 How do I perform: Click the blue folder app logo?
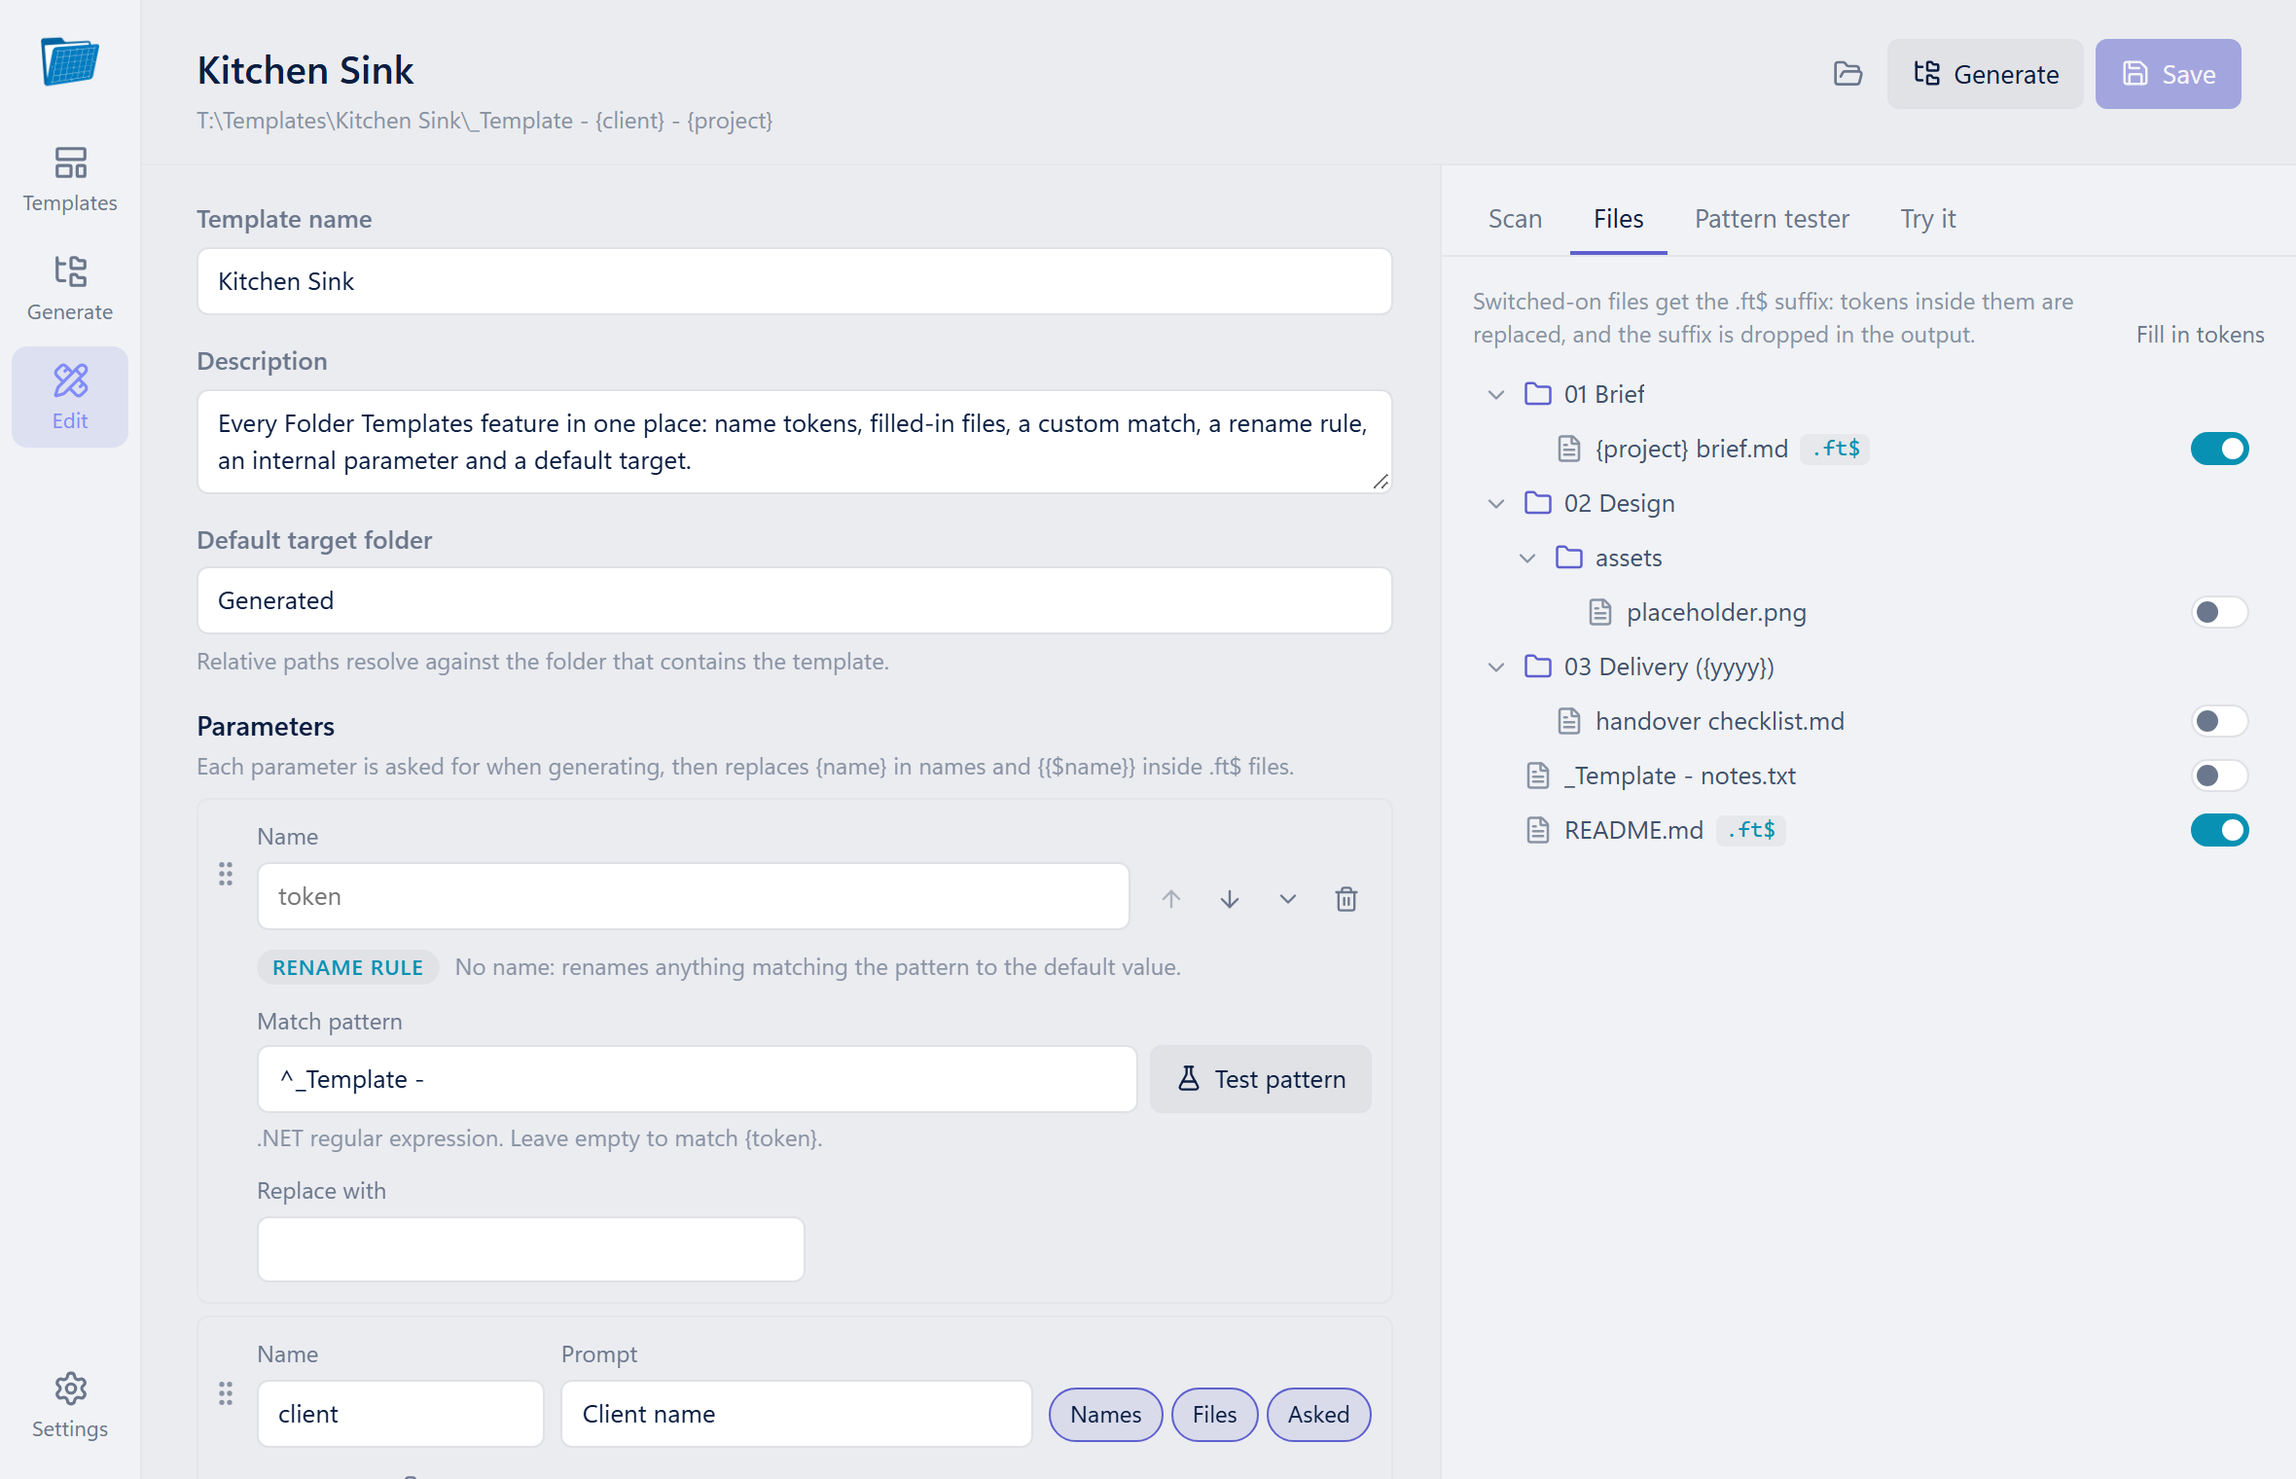(70, 61)
